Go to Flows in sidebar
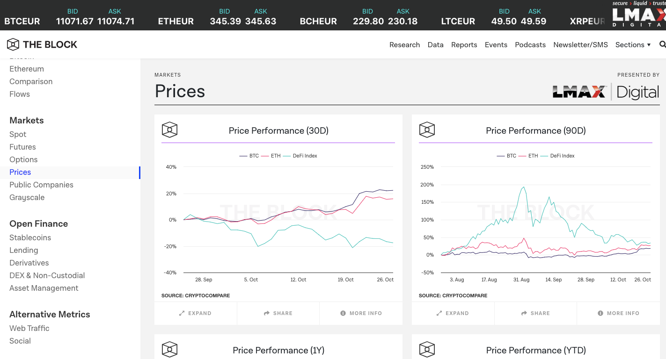The width and height of the screenshot is (666, 359). 20,94
